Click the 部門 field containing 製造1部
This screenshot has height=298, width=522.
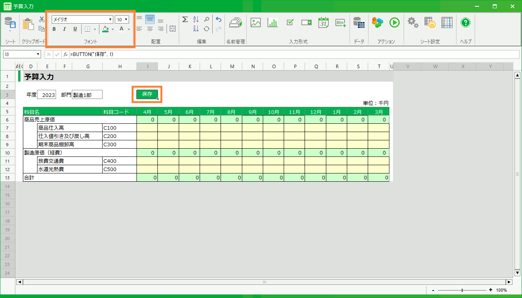pyautogui.click(x=87, y=95)
